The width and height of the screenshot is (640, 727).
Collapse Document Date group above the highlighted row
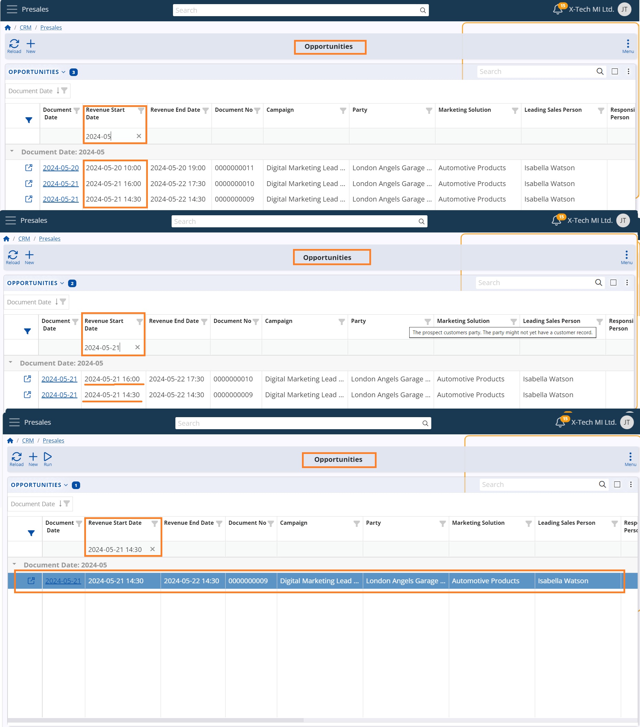pyautogui.click(x=14, y=564)
